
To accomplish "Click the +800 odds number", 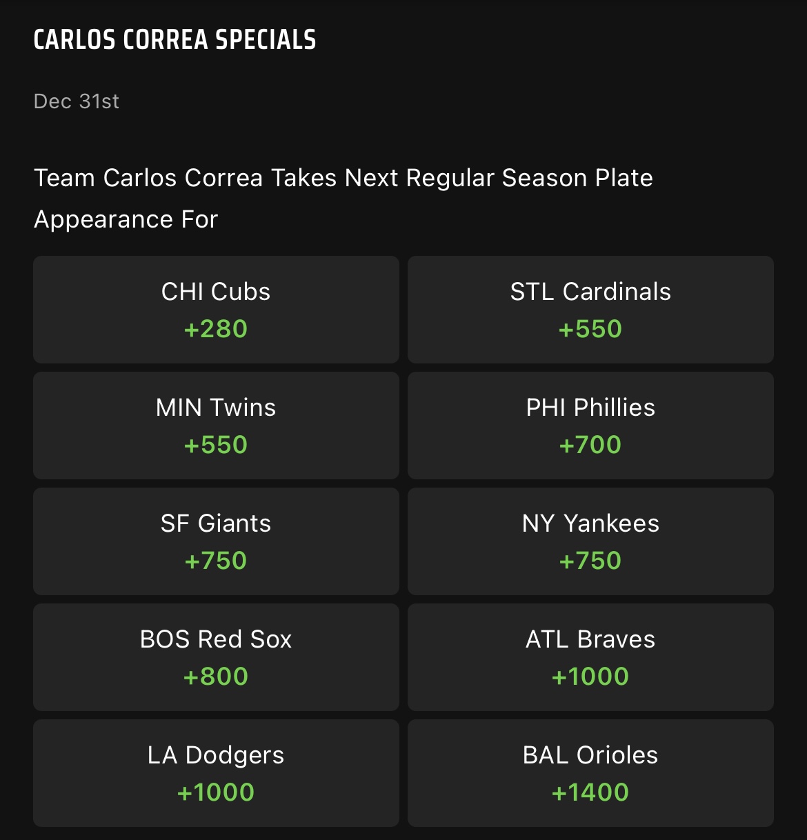I will [x=216, y=677].
